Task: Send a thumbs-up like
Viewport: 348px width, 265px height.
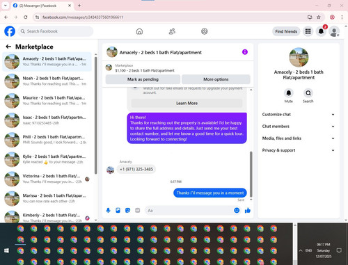Action: click(x=248, y=210)
